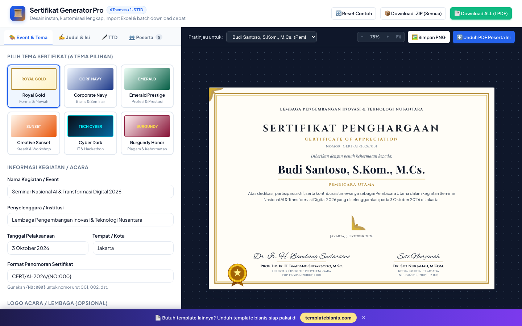Click Siti Nurjanah signature on certificate
This screenshot has width=522, height=326.
(x=419, y=256)
